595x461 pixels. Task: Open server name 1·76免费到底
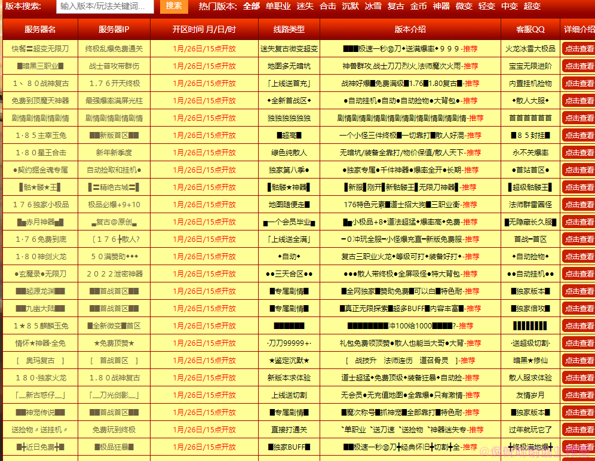(40, 239)
